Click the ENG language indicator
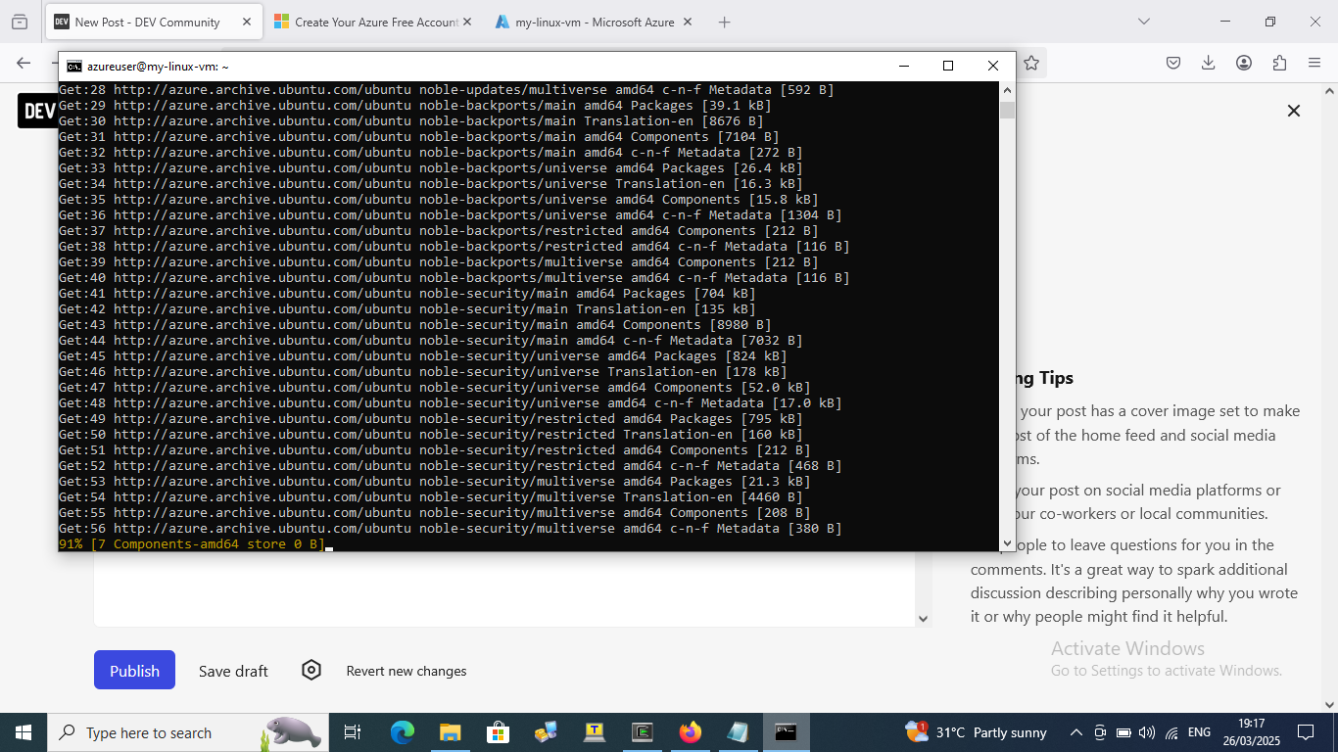Viewport: 1338px width, 752px height. 1199,732
